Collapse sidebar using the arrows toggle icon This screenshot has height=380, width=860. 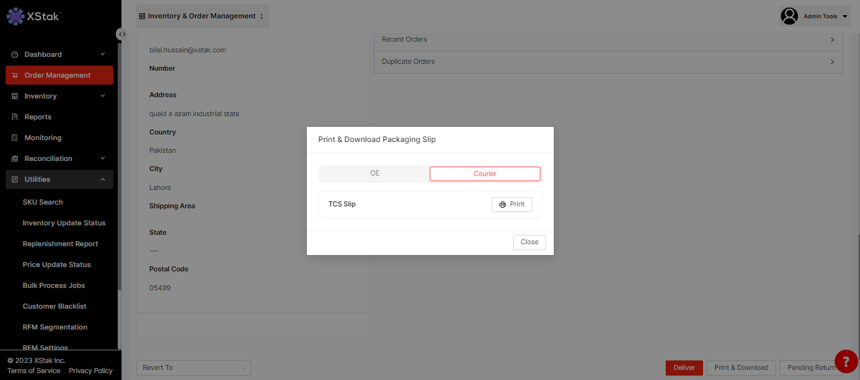coord(122,34)
